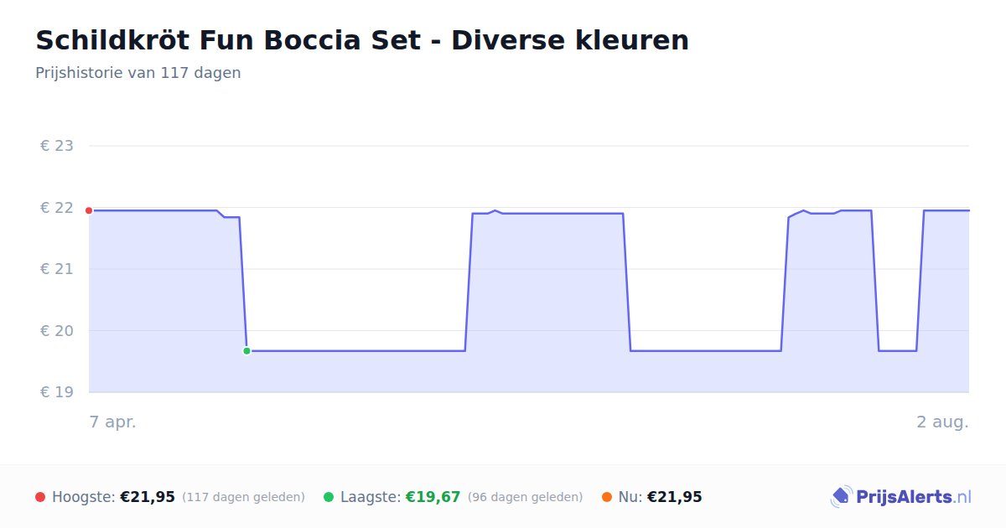Click the 117 dagen geleden text
This screenshot has width=1006, height=528.
coord(243,497)
